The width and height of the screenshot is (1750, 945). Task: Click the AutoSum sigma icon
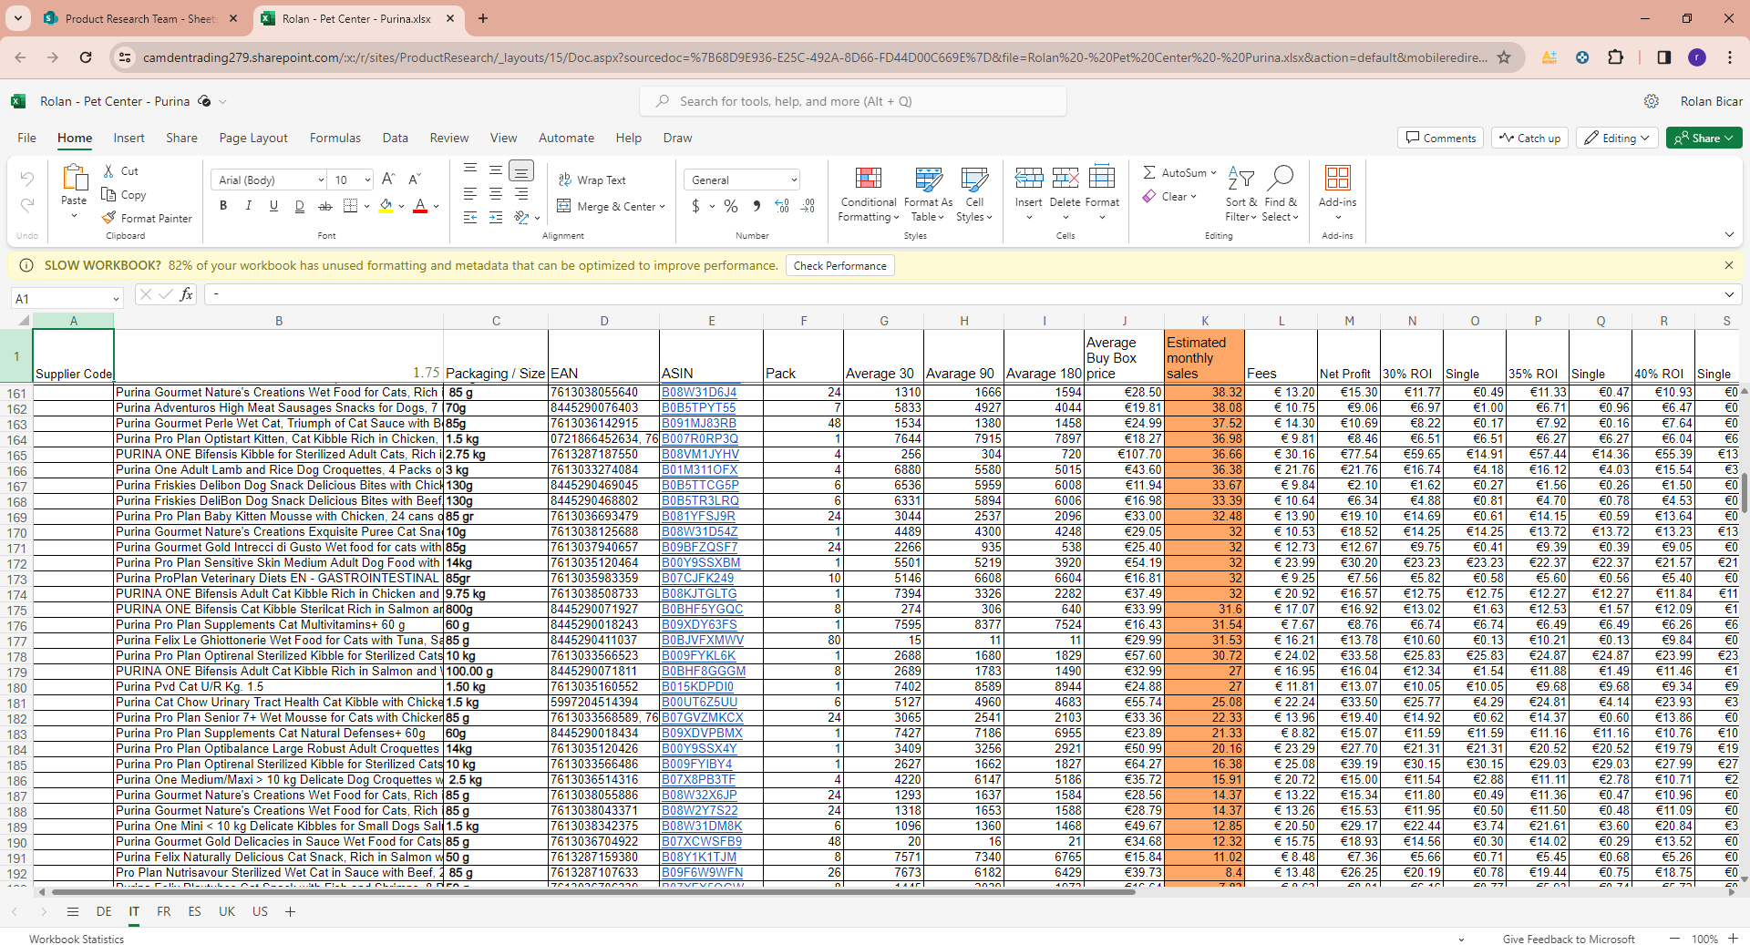tap(1149, 172)
